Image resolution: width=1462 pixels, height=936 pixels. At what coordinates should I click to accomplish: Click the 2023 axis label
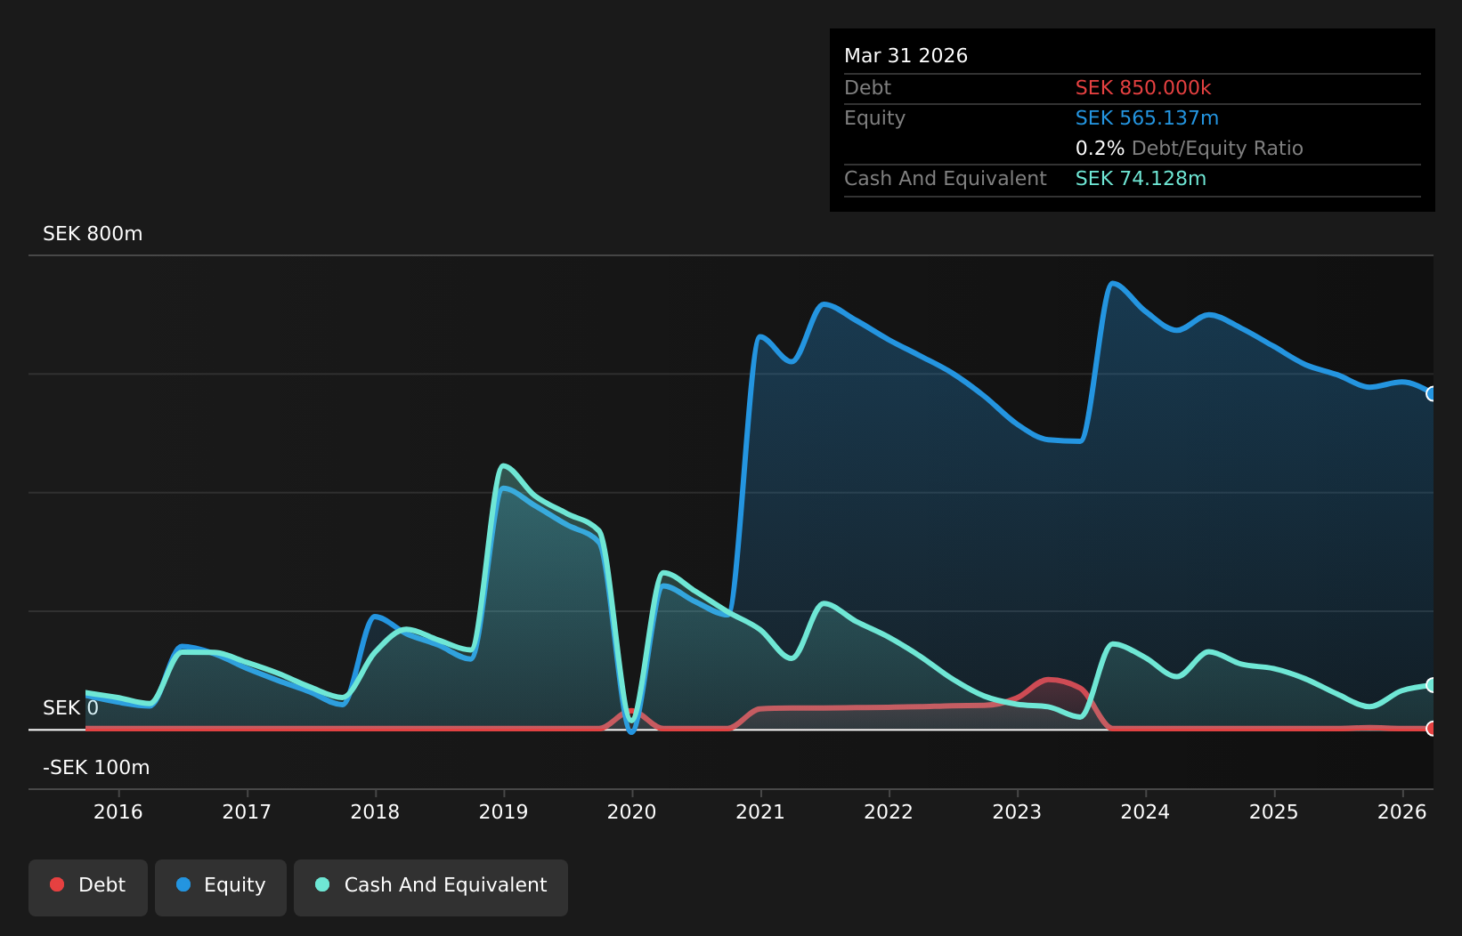pos(1018,811)
